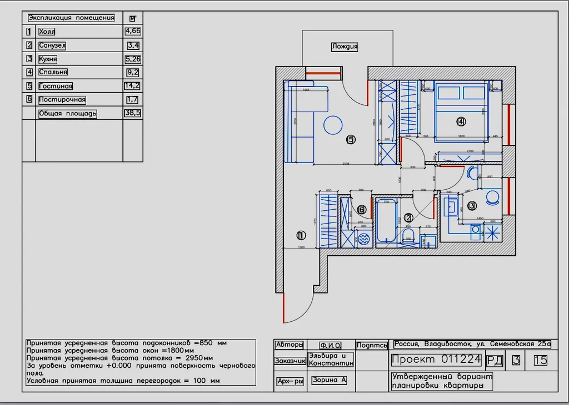Select the bathtub symbol in the bathroom

pos(386,221)
